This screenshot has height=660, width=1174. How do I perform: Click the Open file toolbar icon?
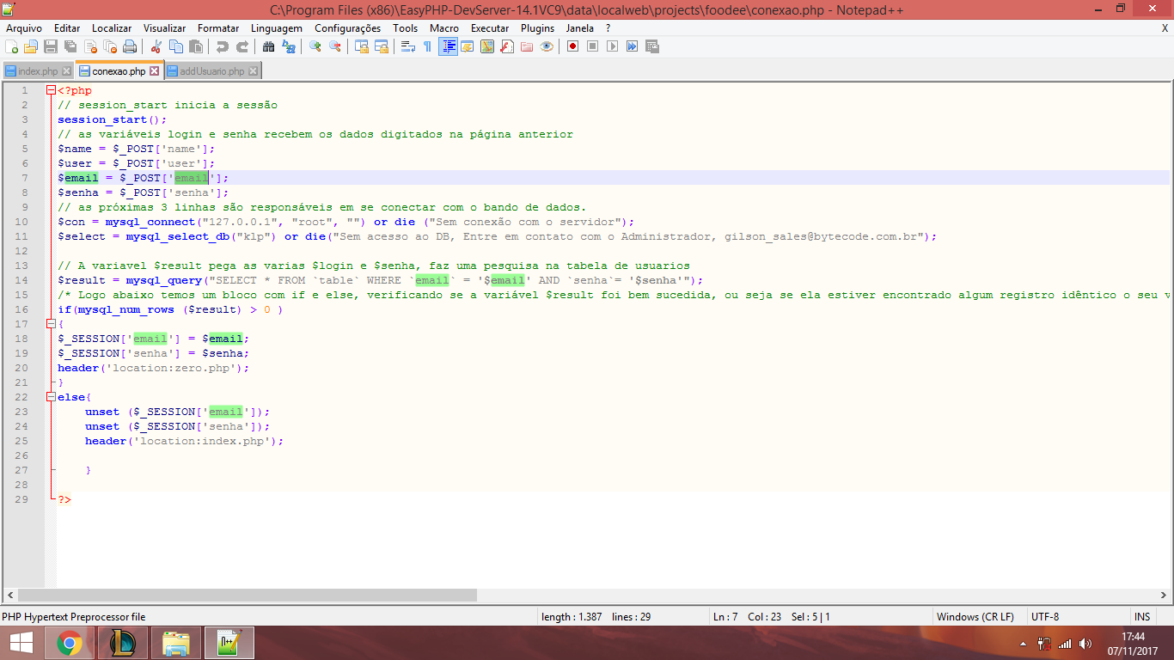point(31,46)
